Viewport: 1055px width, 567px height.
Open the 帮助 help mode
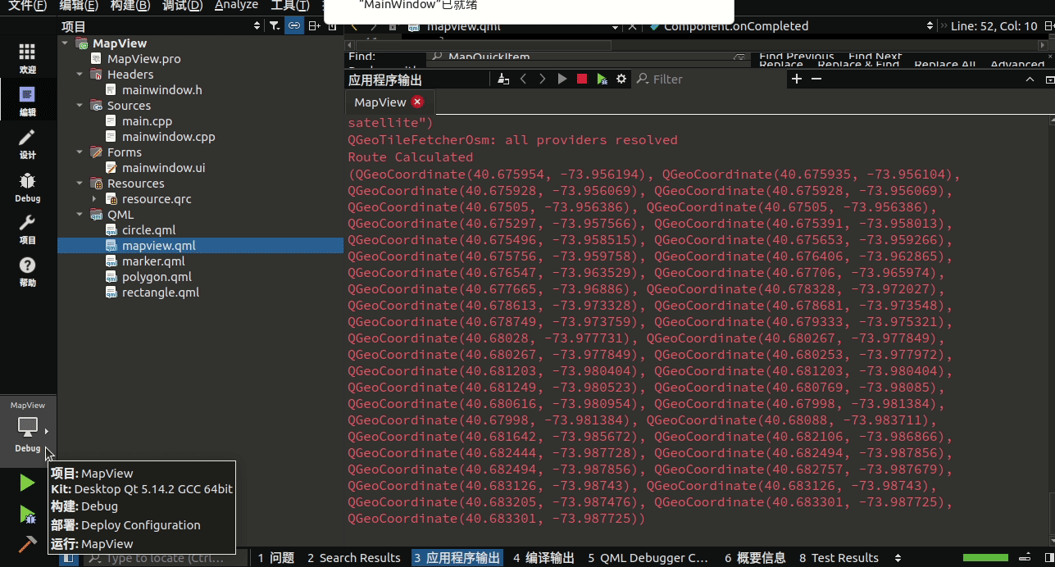coord(27,272)
